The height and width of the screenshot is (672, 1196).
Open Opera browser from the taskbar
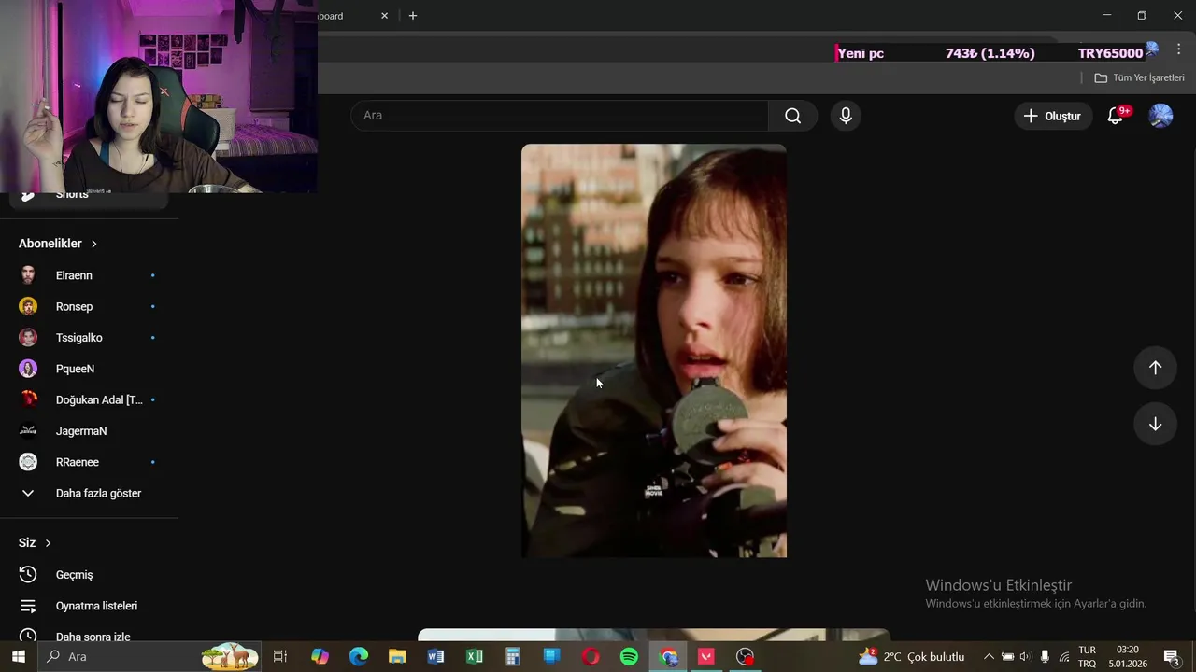click(x=591, y=657)
